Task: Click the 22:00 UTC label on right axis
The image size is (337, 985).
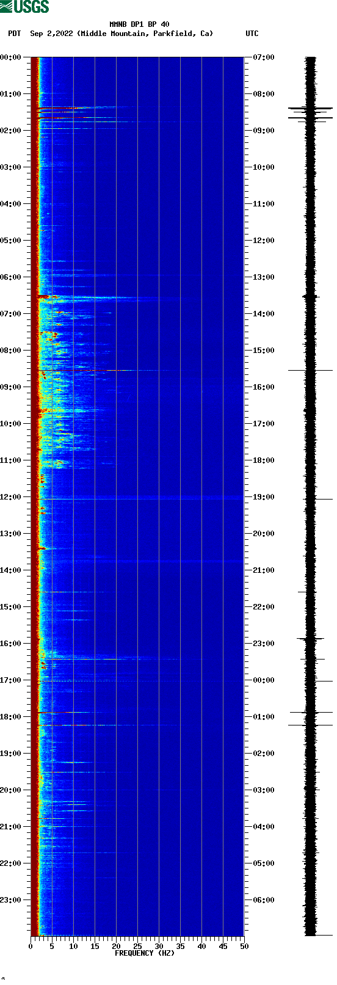Action: tap(264, 607)
